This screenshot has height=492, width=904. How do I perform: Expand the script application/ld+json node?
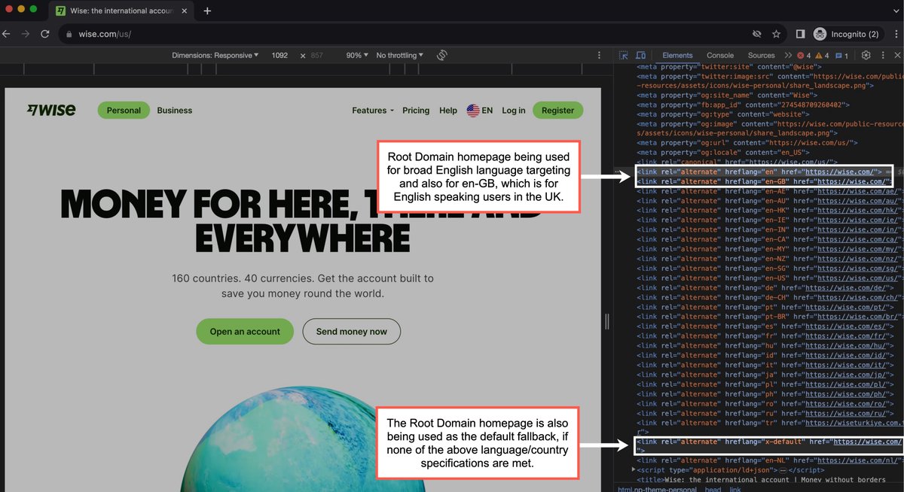click(633, 469)
